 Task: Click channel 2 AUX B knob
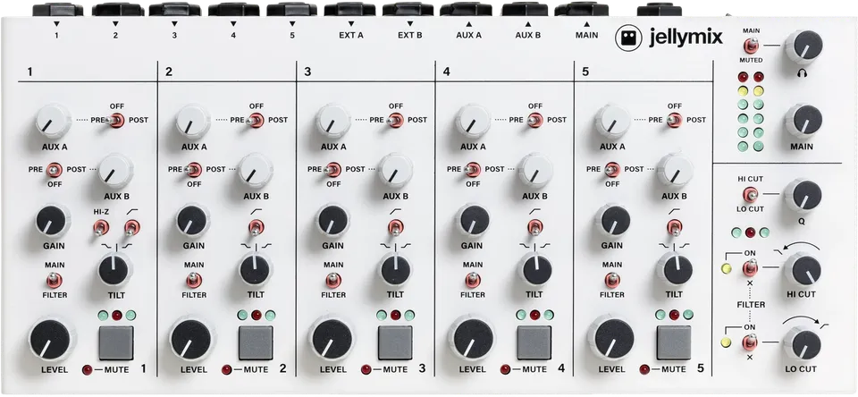point(255,170)
